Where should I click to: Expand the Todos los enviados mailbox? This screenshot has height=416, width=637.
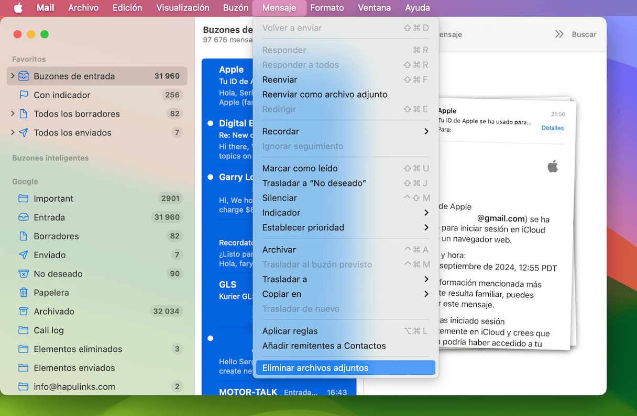pyautogui.click(x=13, y=133)
